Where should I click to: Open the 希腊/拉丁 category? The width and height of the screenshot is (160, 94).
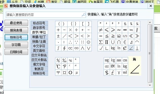click(39, 37)
